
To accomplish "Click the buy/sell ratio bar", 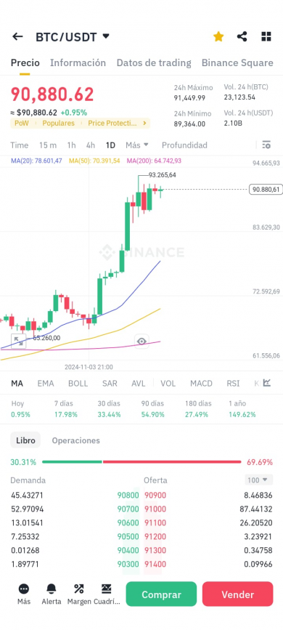I will click(141, 462).
